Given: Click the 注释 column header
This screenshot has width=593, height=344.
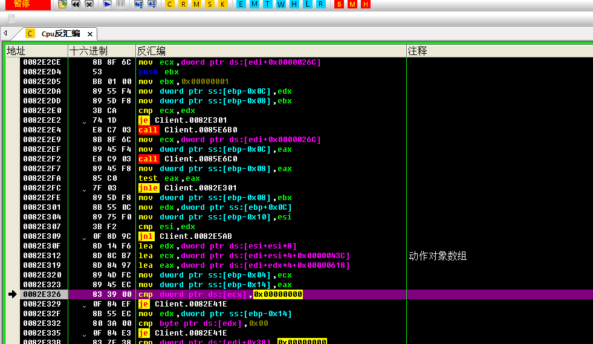Looking at the screenshot, I should 499,51.
